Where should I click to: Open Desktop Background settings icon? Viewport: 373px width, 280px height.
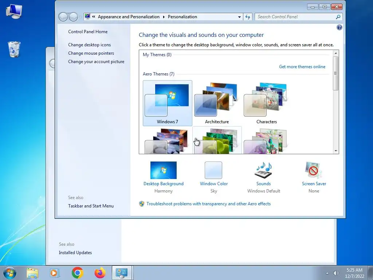[164, 170]
